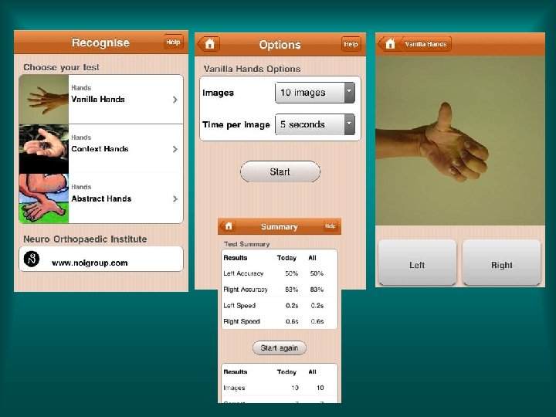Click the chevron on the Abstract Hands row
Viewport: 556px width, 417px height.
pyautogui.click(x=175, y=199)
